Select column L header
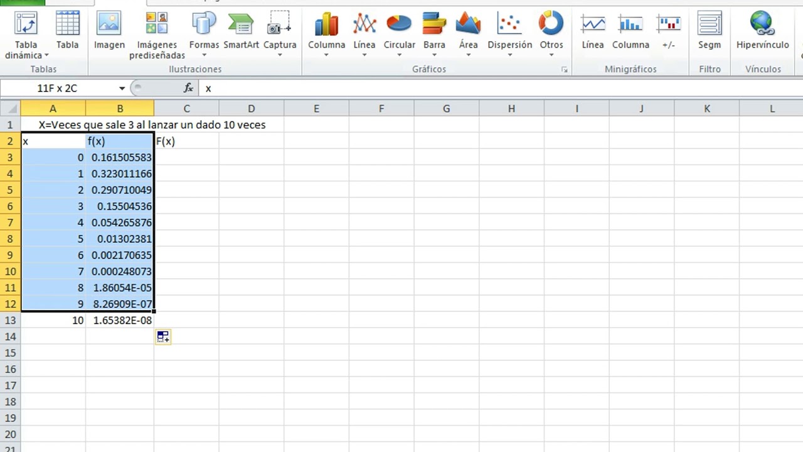Image resolution: width=803 pixels, height=452 pixels. [772, 109]
